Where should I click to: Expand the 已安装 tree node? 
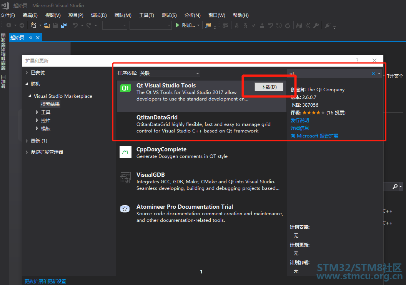point(27,73)
